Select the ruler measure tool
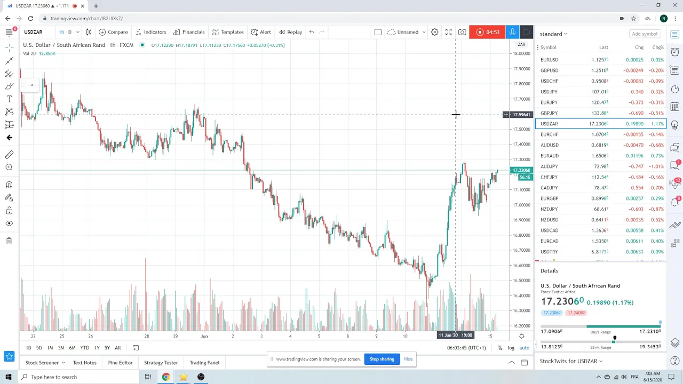The image size is (683, 384). (9, 155)
